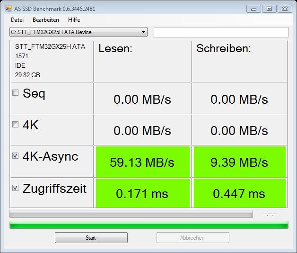
Task: Enable the 4K test checkbox
Action: 15,125
